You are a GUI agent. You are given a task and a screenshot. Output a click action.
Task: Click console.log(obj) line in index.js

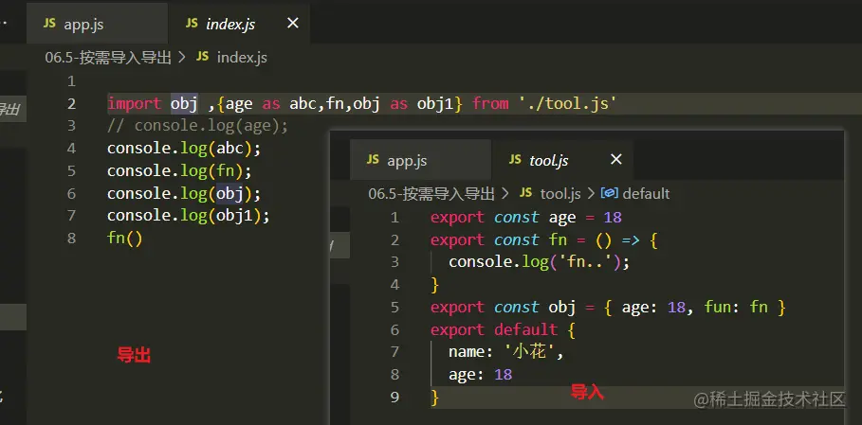click(184, 194)
